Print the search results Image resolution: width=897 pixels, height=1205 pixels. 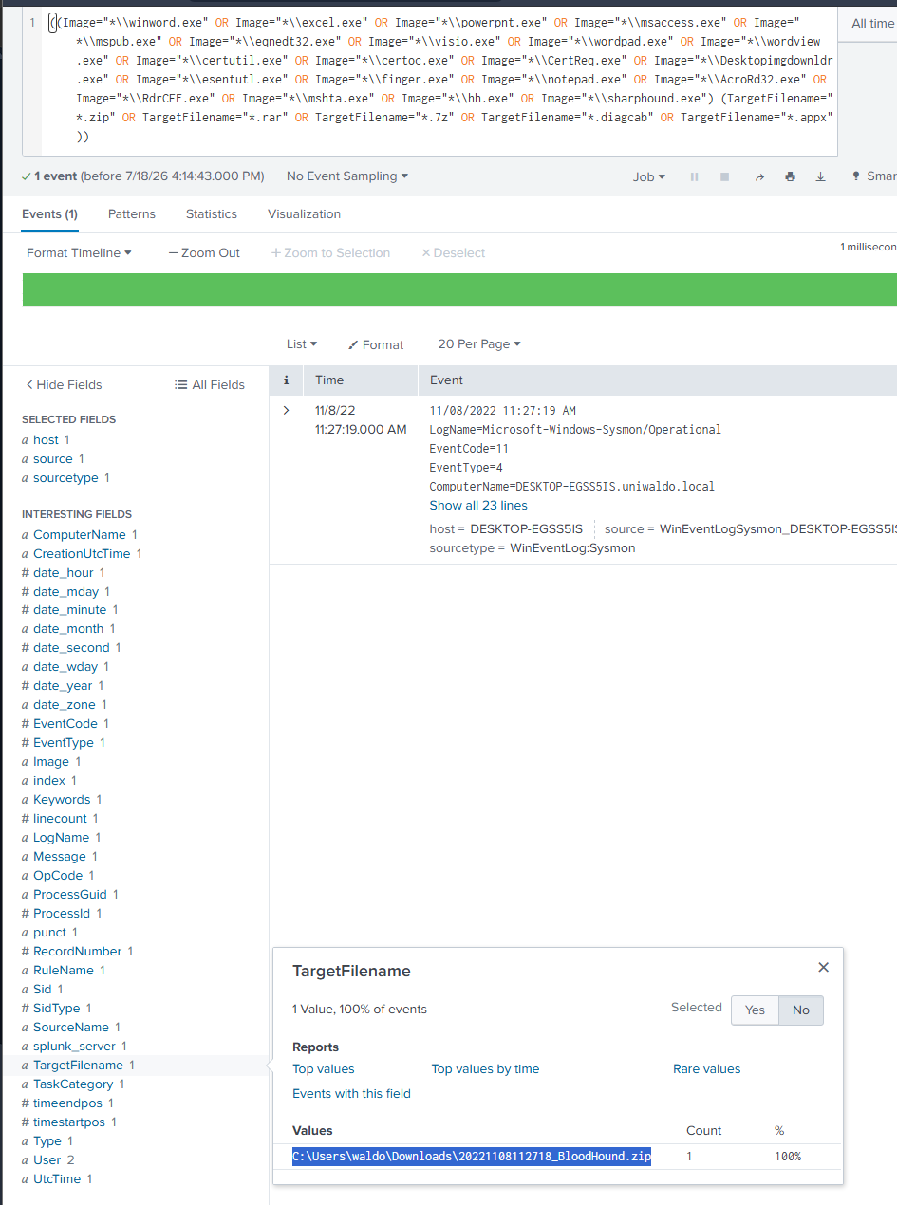tap(790, 176)
